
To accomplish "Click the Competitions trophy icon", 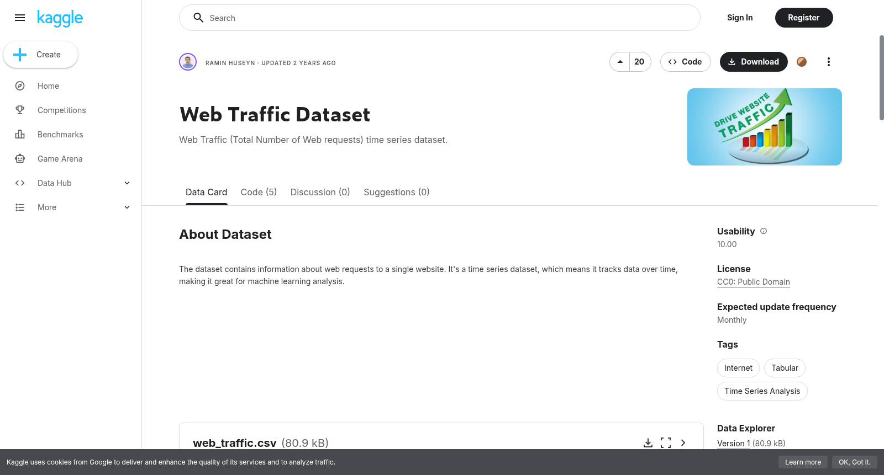I will [x=20, y=110].
